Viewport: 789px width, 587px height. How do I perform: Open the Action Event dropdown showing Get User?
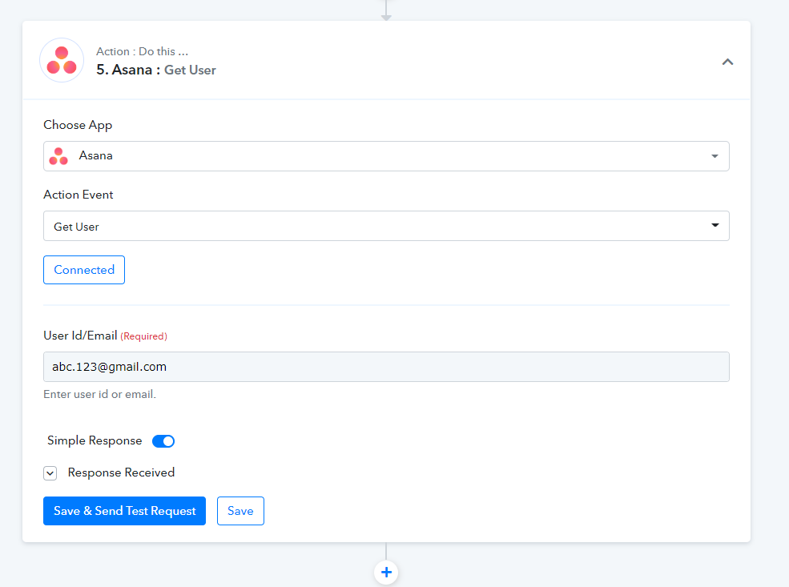(x=386, y=226)
